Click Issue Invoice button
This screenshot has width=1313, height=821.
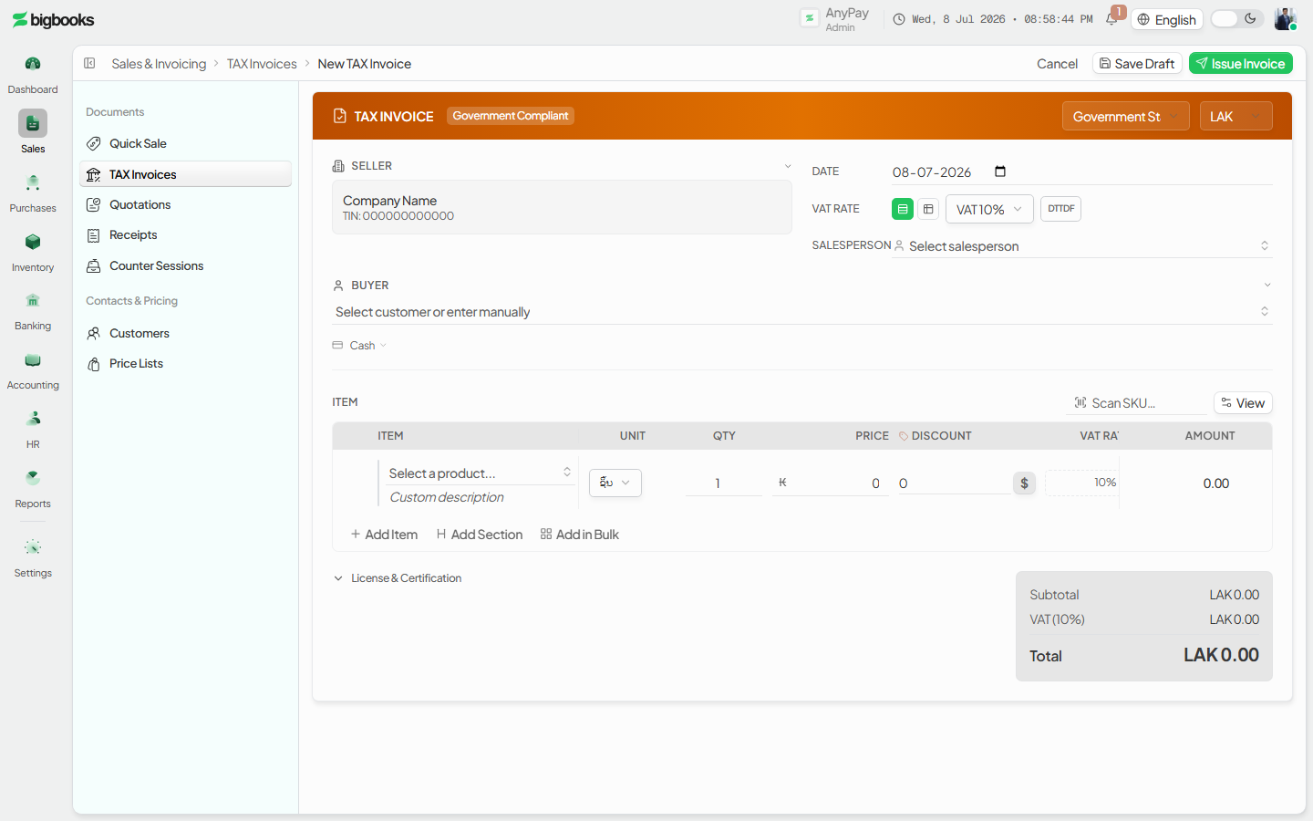pos(1241,63)
